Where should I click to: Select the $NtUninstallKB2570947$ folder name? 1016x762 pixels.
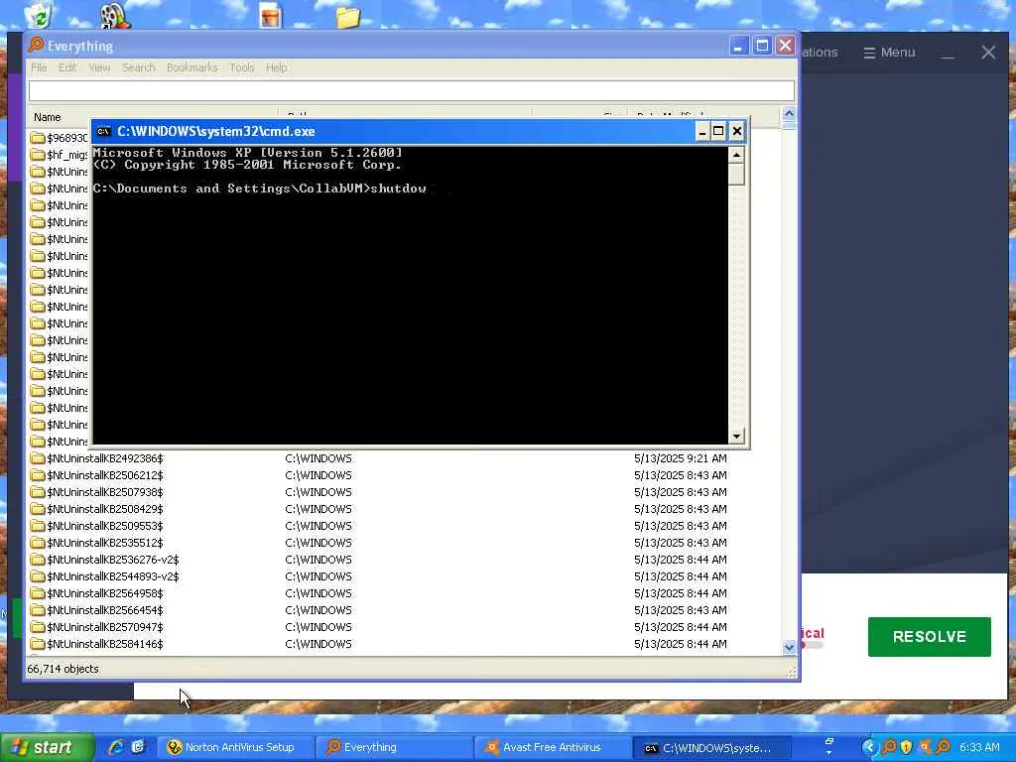tap(105, 627)
